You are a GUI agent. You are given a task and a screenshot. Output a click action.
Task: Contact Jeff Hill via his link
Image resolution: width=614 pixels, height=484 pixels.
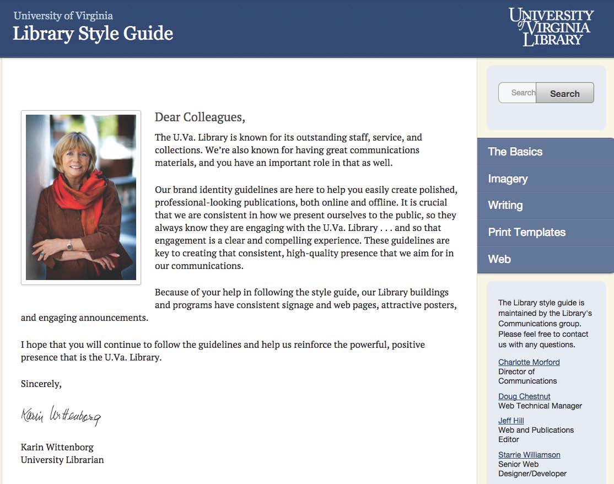511,421
